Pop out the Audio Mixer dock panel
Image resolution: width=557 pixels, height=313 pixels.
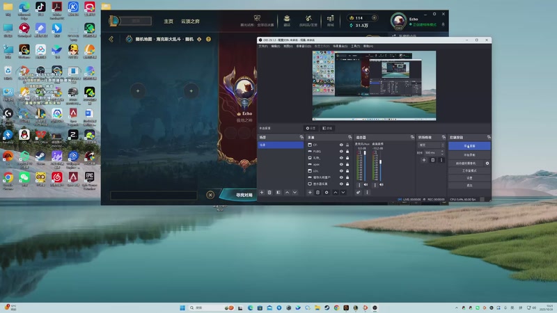pyautogui.click(x=412, y=137)
